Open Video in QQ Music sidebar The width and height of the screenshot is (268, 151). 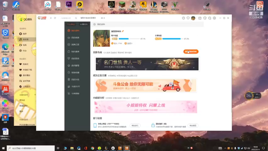23,45
